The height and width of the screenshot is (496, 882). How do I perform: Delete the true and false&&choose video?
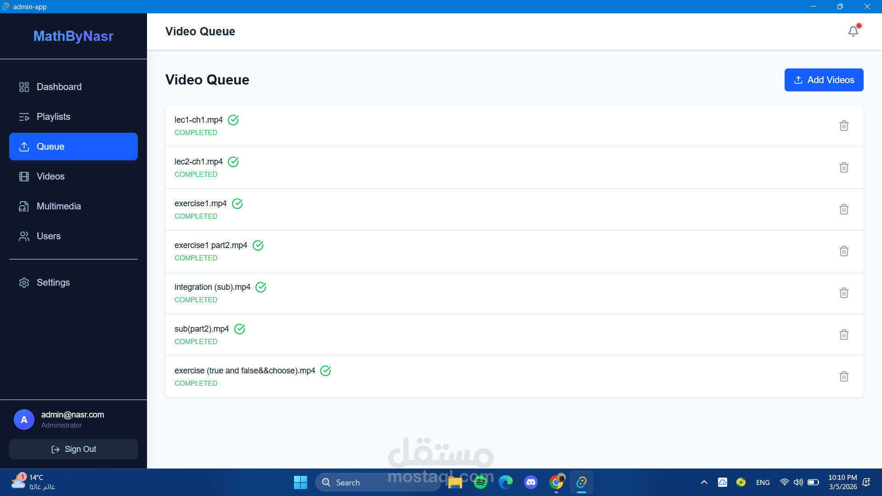(844, 377)
